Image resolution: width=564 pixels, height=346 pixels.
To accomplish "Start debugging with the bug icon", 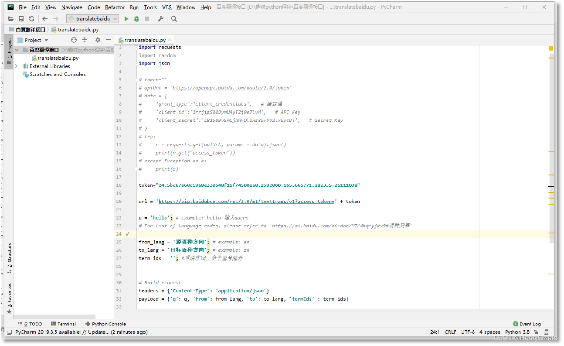I will point(136,19).
